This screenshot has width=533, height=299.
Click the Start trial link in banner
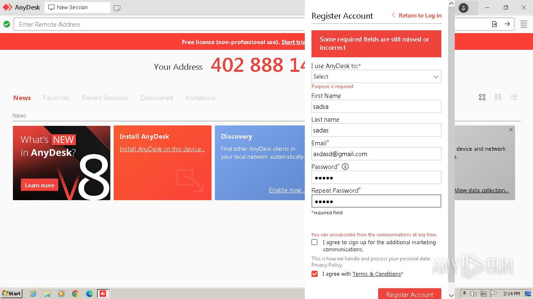click(x=293, y=42)
